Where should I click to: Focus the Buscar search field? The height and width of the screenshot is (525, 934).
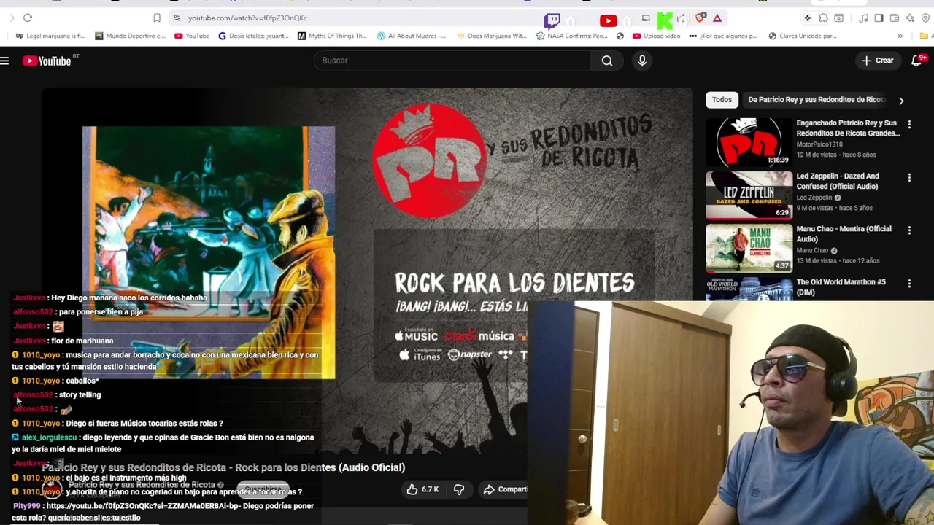(452, 61)
